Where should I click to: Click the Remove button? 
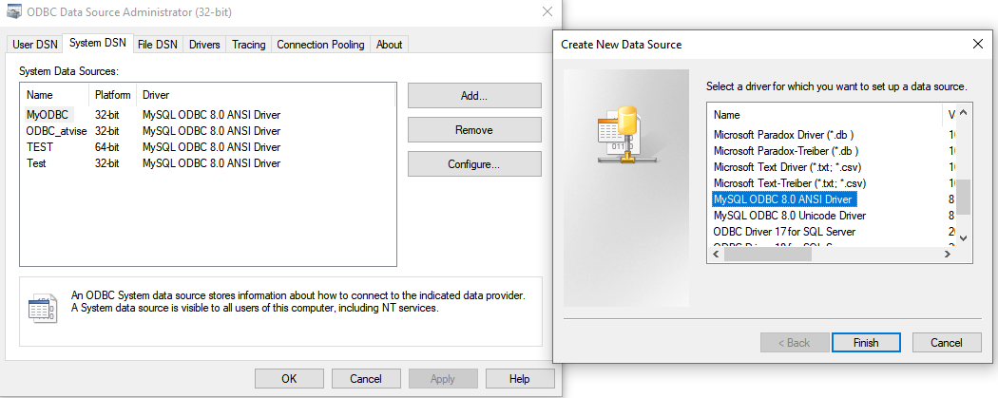click(x=474, y=130)
